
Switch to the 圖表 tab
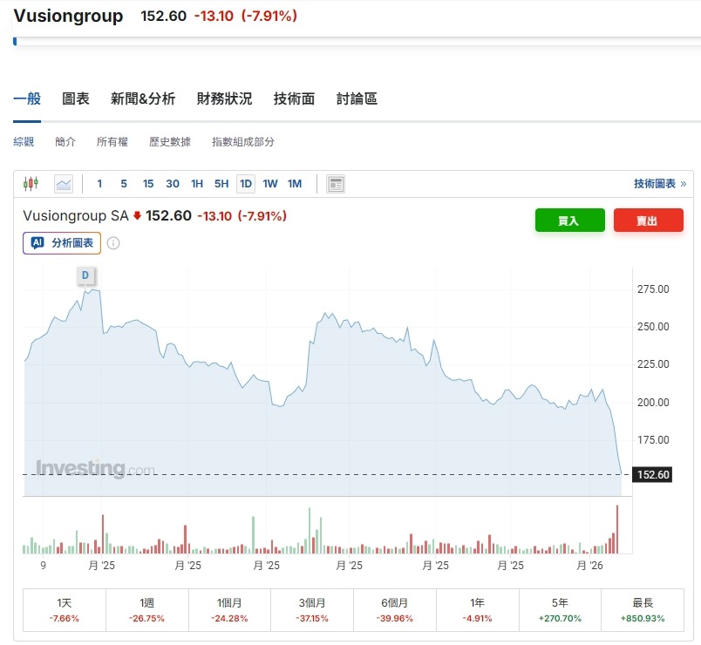[76, 98]
